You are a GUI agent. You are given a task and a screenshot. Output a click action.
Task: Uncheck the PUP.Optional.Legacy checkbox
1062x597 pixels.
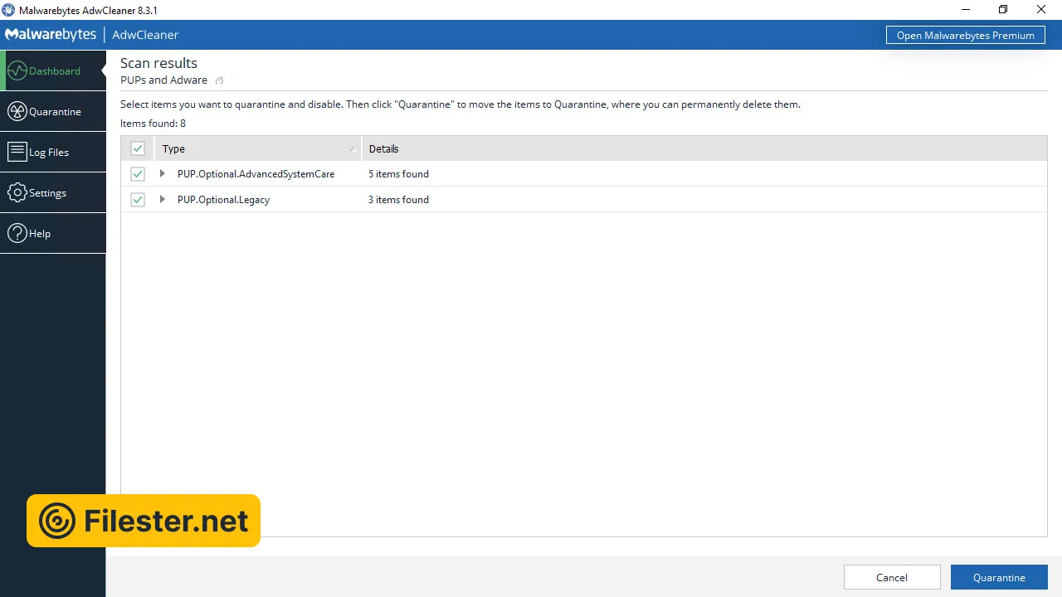tap(138, 200)
